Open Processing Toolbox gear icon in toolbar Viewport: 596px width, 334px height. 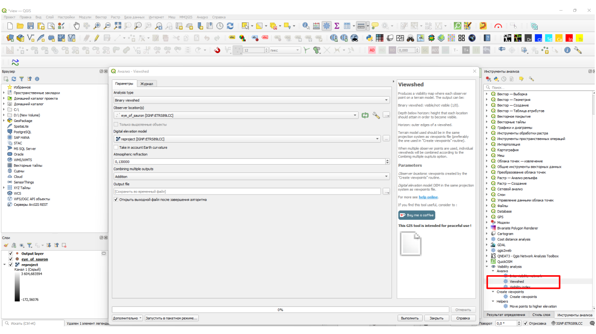pyautogui.click(x=327, y=26)
